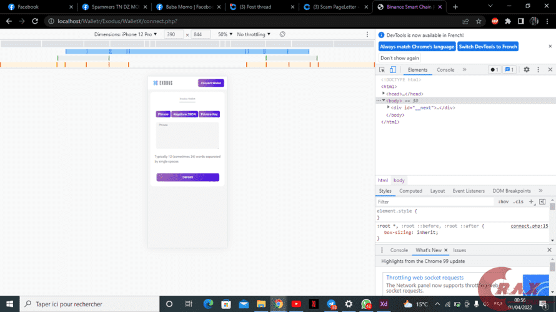The height and width of the screenshot is (312, 556).
Task: Open DevTools settings gear
Action: point(527,70)
